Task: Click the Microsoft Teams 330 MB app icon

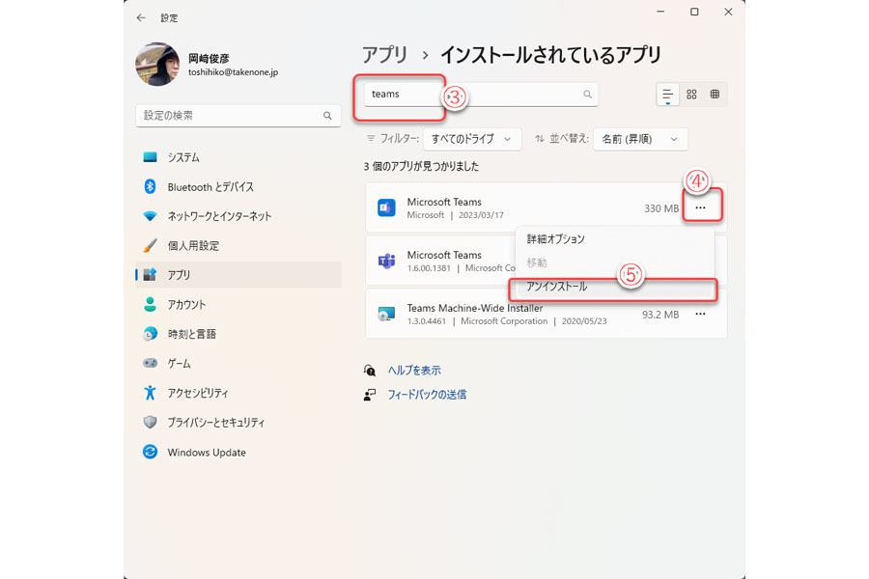Action: (386, 207)
